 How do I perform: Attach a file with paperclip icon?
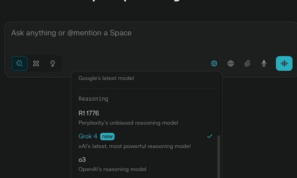point(247,63)
